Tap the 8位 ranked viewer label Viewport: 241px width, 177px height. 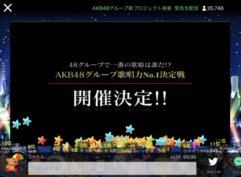(32, 147)
